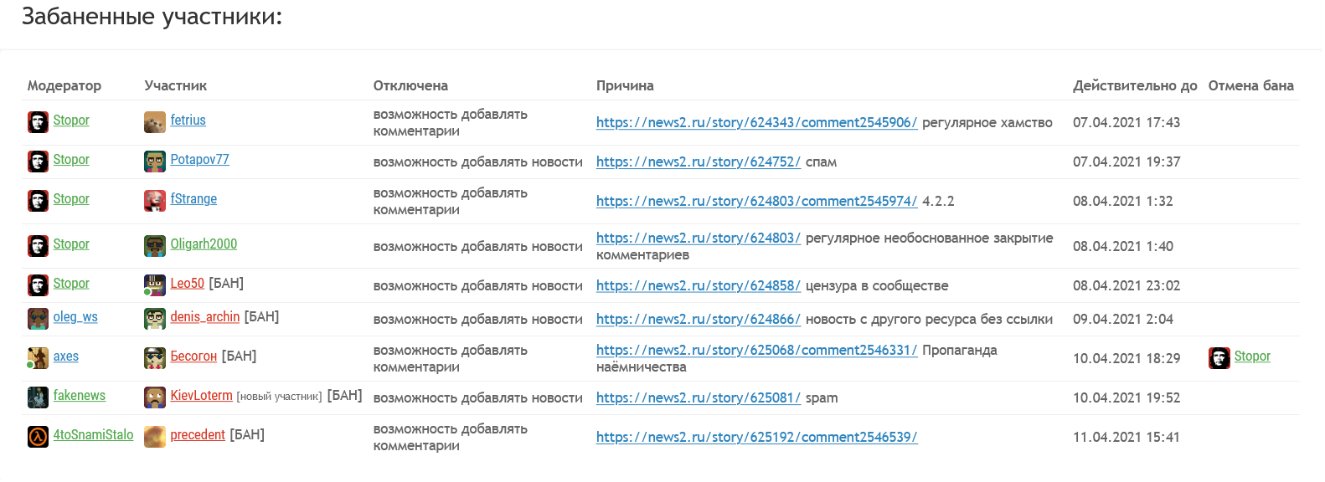The width and height of the screenshot is (1325, 482).
Task: Open story 625192 comment link
Action: coord(756,437)
